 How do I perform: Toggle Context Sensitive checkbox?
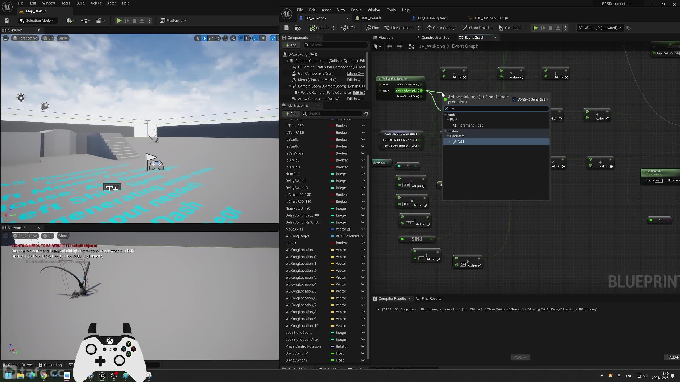pos(515,99)
